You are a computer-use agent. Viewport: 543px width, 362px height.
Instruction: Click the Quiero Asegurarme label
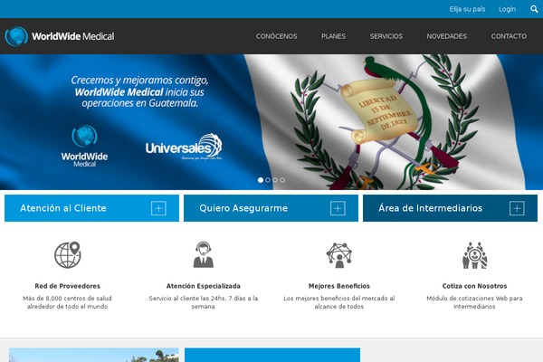click(x=243, y=208)
